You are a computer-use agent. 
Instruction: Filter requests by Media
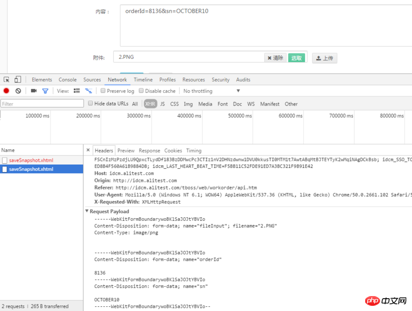point(205,104)
